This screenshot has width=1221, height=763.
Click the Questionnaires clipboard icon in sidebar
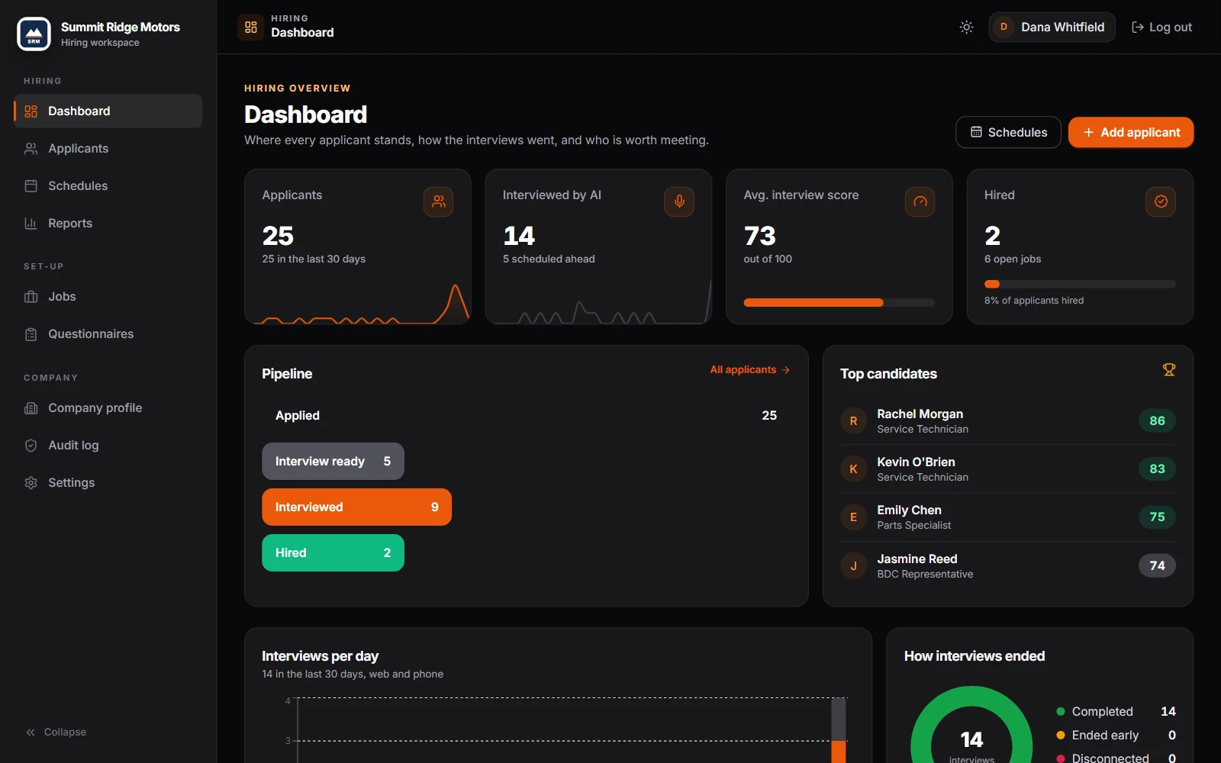31,334
